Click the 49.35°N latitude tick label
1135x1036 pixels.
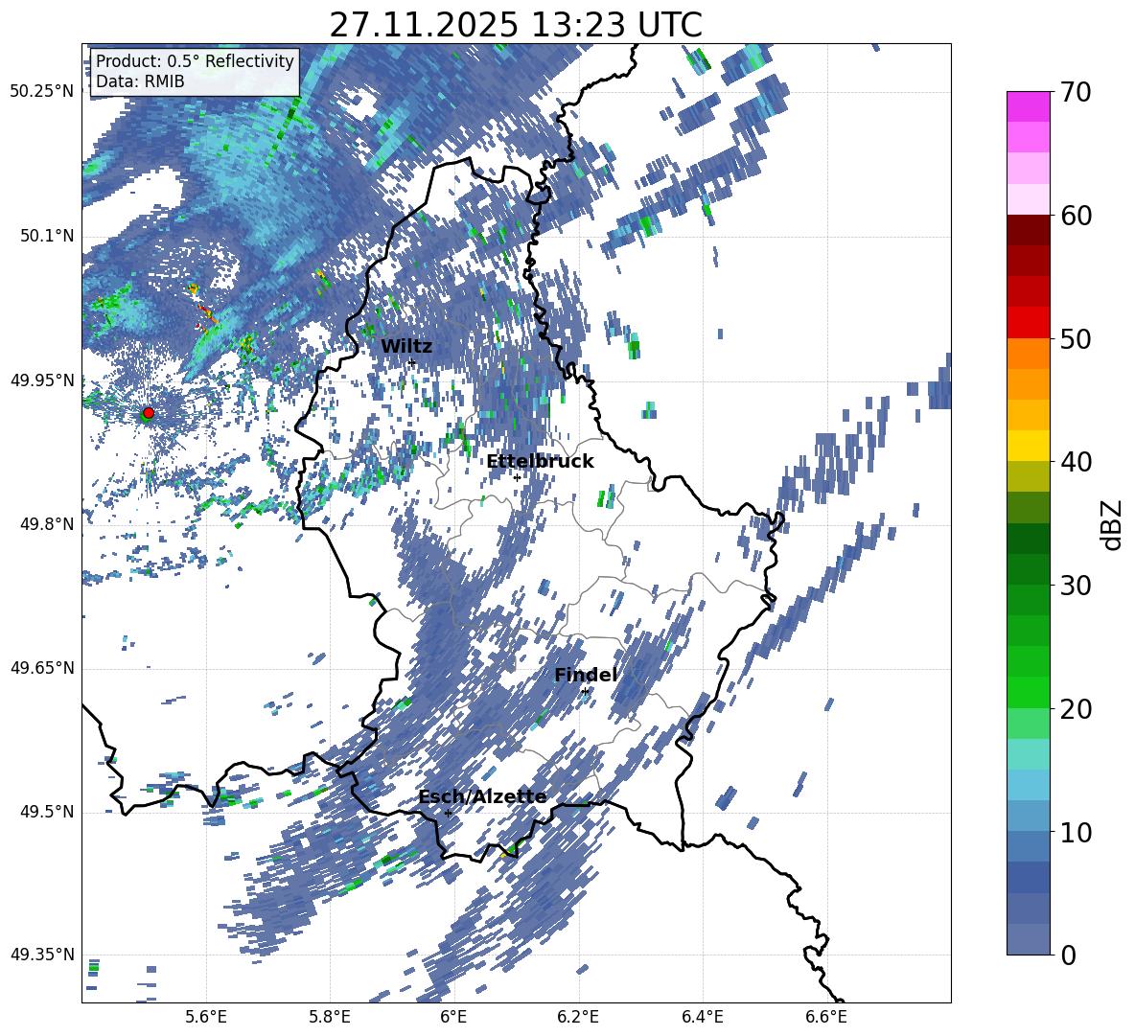(43, 955)
